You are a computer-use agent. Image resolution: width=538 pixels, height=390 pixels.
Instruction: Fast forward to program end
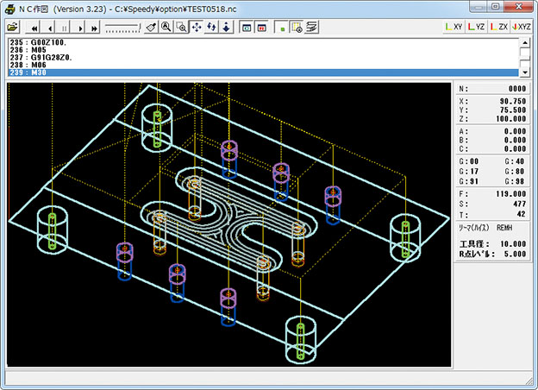click(x=95, y=27)
